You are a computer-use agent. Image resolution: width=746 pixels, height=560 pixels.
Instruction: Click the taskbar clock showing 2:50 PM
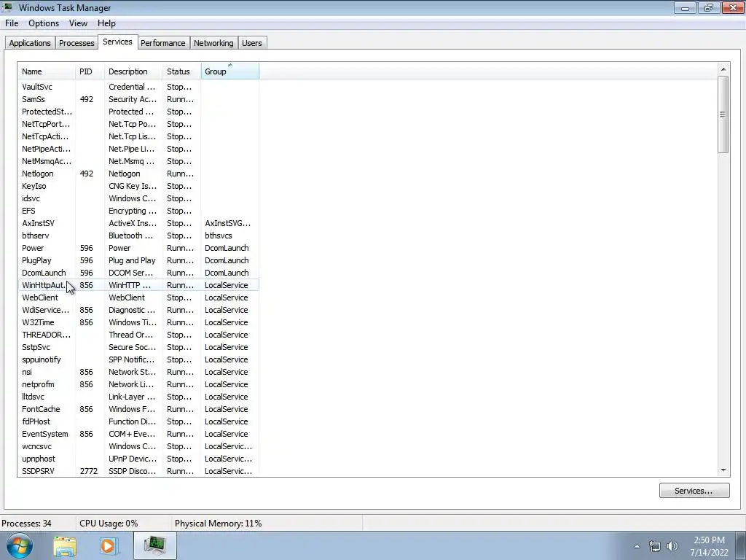(709, 546)
